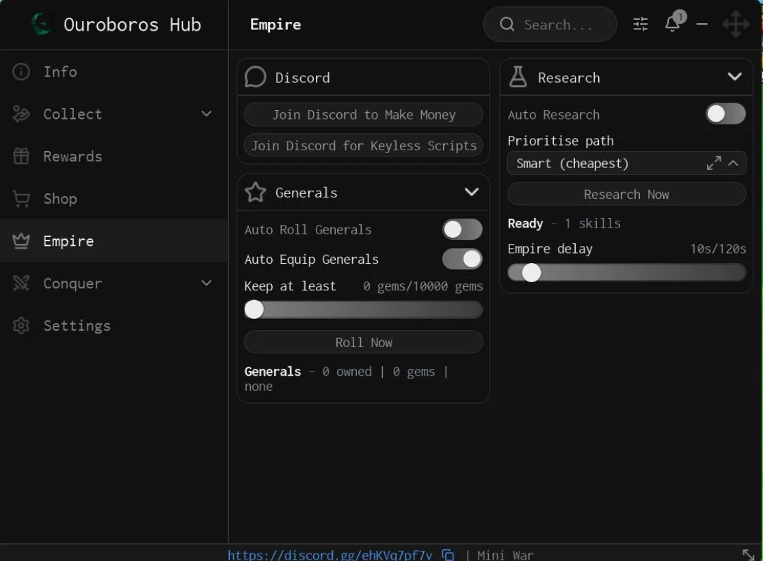Click the Empire delay slider handle

coord(531,272)
